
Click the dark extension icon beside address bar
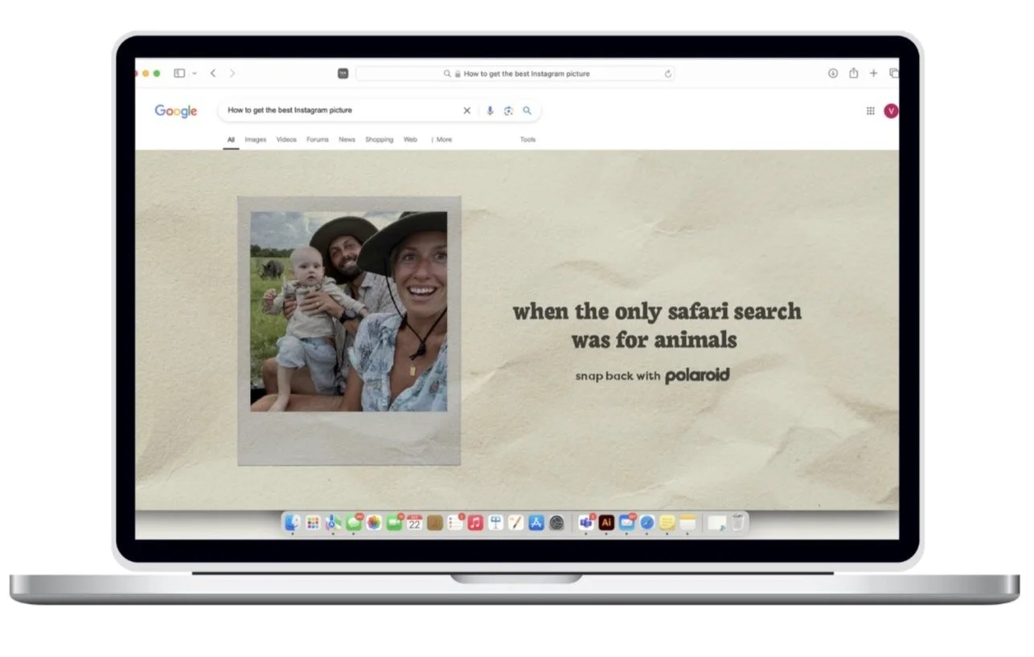pos(343,73)
